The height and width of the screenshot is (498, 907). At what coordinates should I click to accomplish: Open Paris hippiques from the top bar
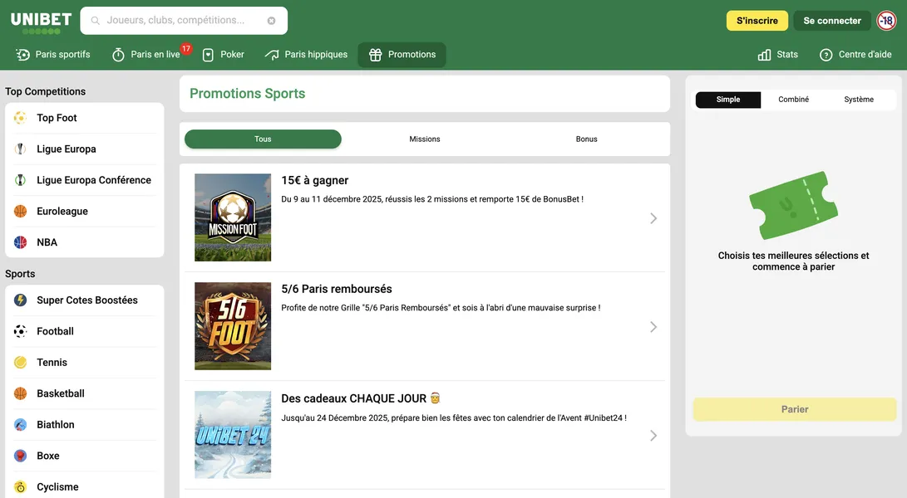pyautogui.click(x=308, y=54)
